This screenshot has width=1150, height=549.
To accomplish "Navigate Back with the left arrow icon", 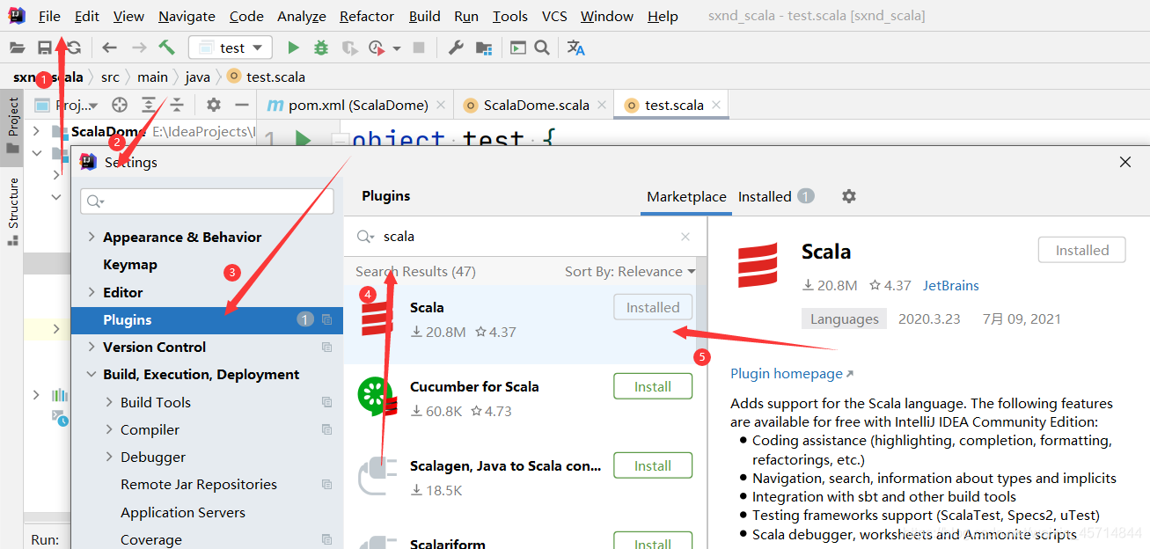I will point(109,48).
